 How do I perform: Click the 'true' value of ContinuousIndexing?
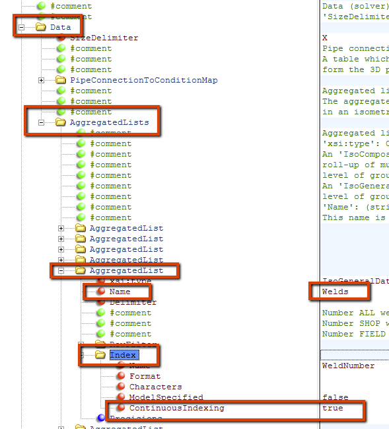coord(332,408)
